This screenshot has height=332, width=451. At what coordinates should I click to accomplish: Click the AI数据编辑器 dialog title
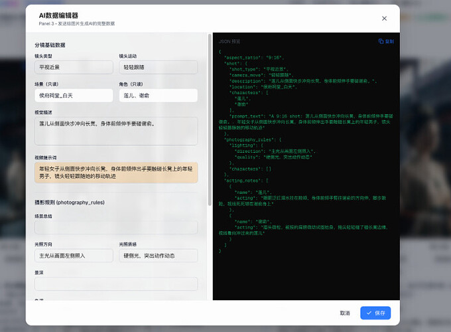click(x=58, y=15)
